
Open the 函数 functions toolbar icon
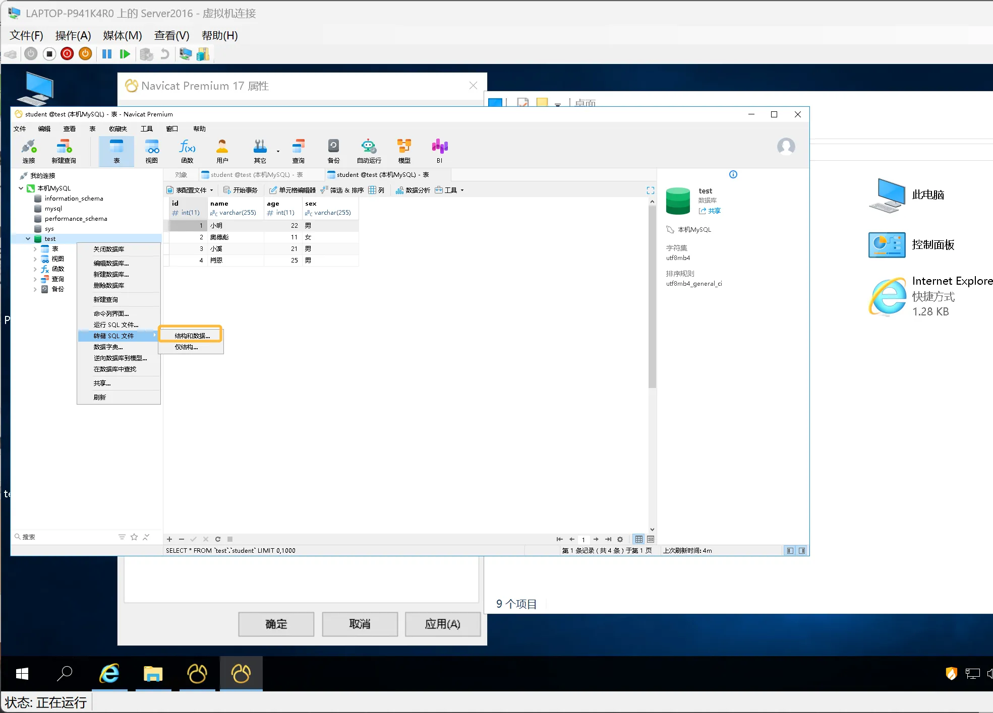187,151
